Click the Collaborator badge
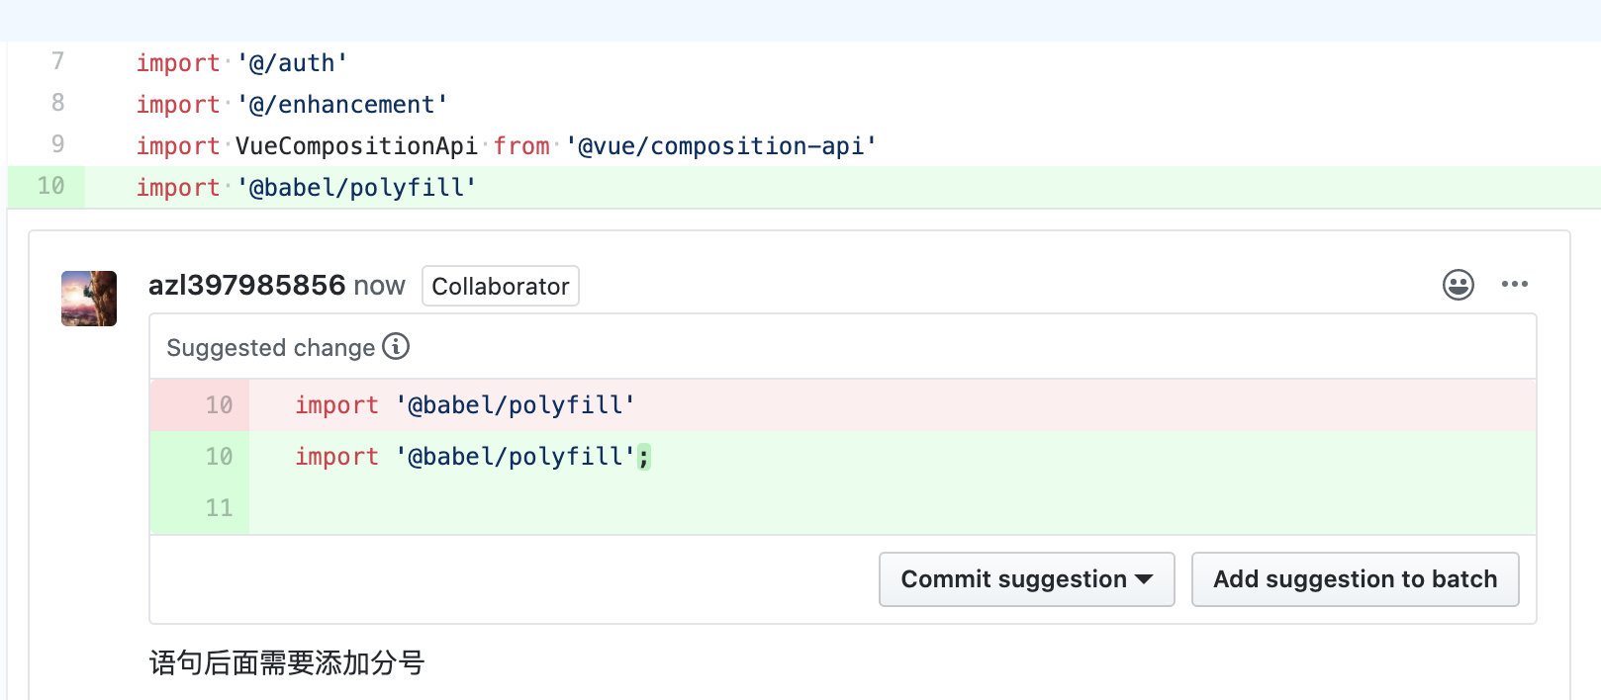 501,286
